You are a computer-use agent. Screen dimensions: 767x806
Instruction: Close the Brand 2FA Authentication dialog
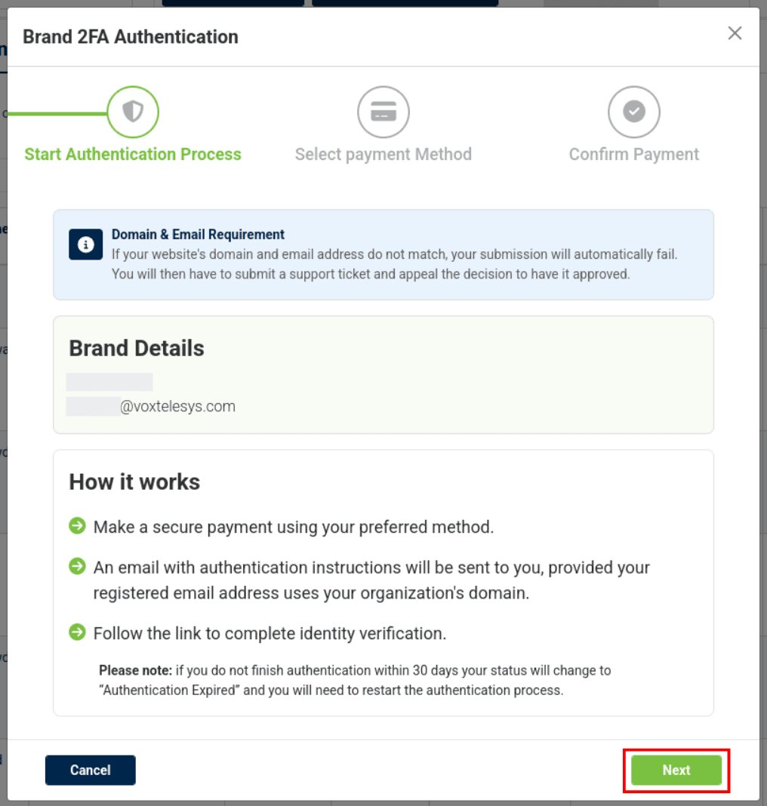735,33
